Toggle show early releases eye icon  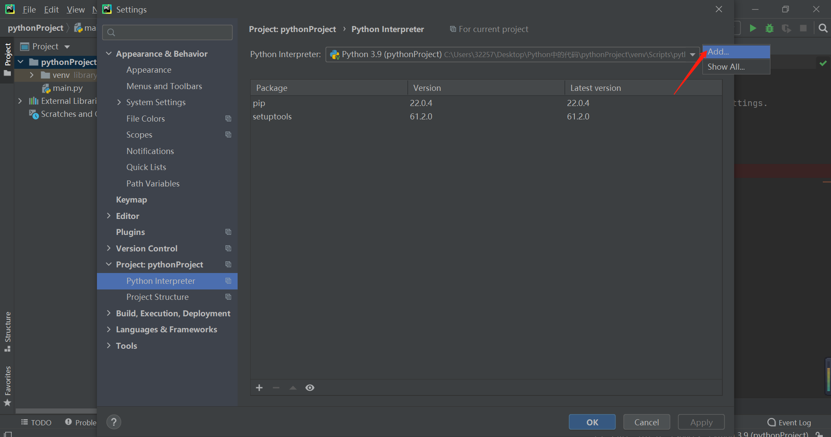click(310, 388)
